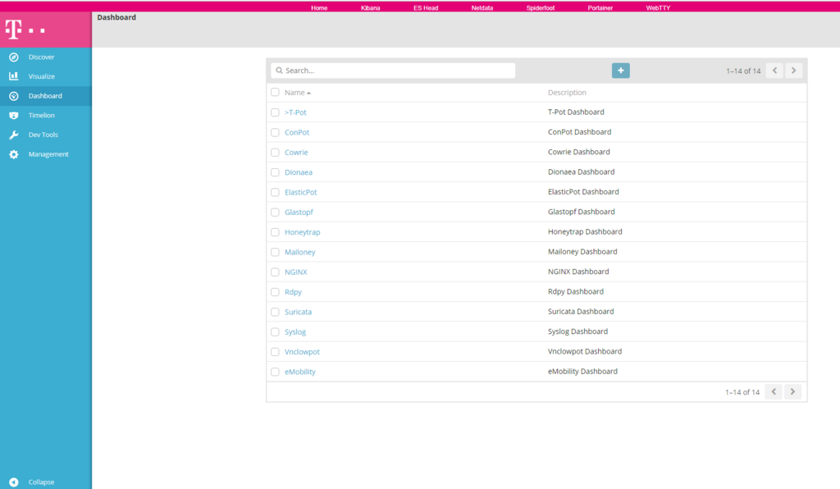Go to previous page using bottom arrow
This screenshot has width=840, height=489.
(x=774, y=391)
